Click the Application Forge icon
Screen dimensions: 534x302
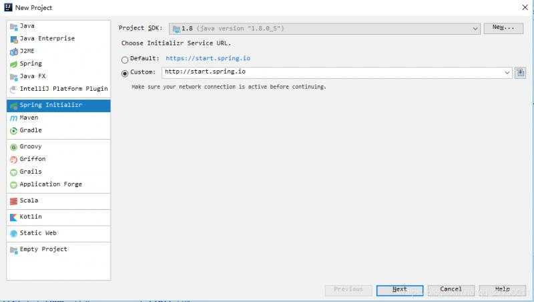click(13, 185)
